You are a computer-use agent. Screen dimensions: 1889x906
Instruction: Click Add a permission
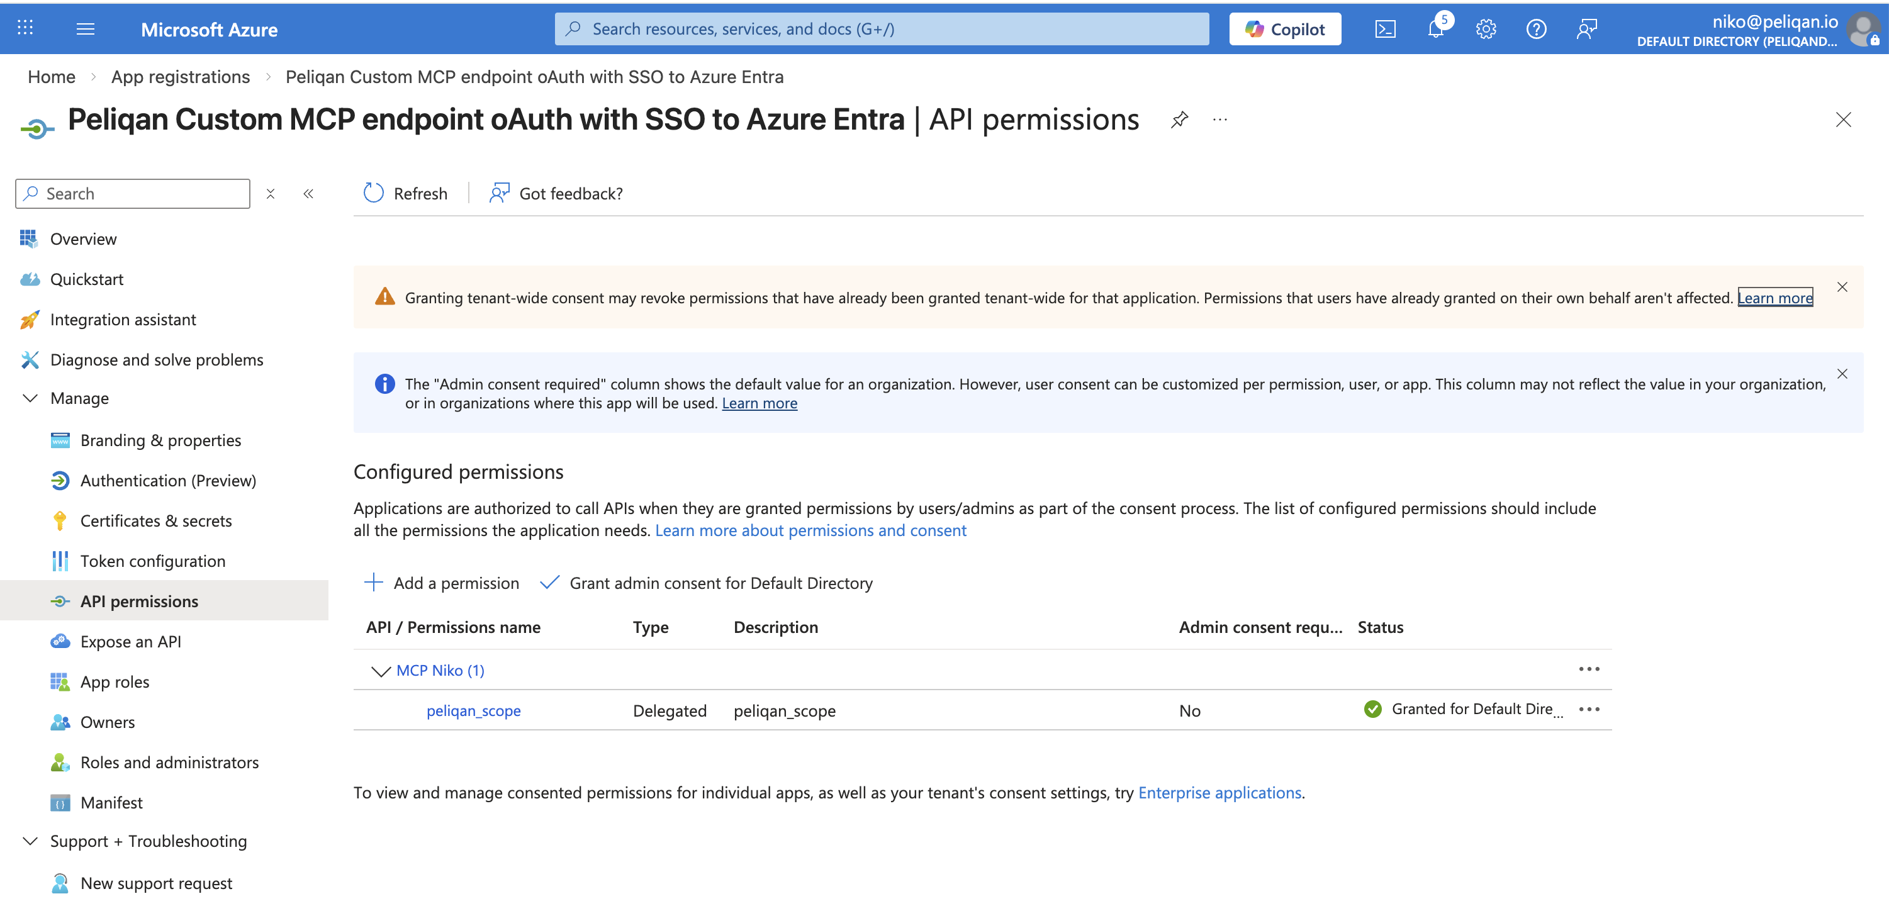442,583
